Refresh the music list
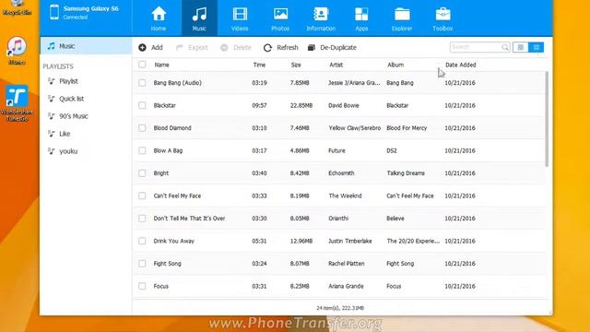590x332 pixels. coord(280,47)
